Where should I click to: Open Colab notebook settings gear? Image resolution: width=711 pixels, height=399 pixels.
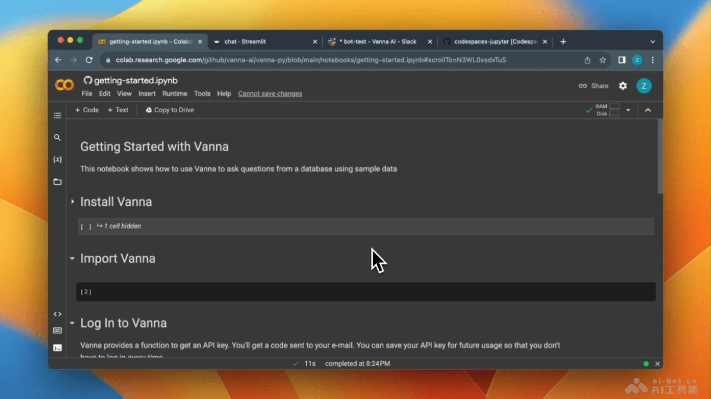click(x=623, y=86)
